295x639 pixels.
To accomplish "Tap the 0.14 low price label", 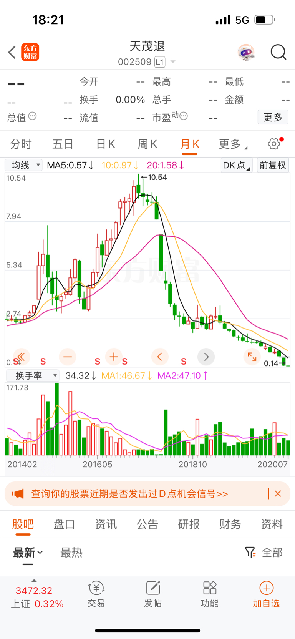I will (x=271, y=363).
